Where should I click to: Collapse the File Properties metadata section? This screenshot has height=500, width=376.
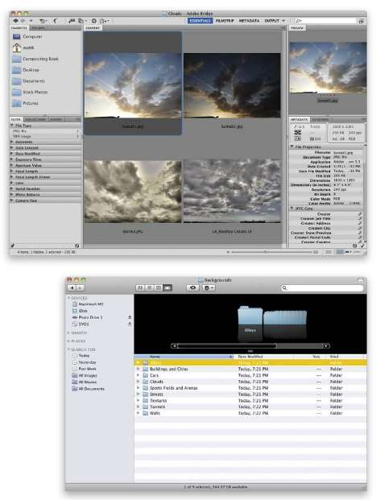coord(291,147)
